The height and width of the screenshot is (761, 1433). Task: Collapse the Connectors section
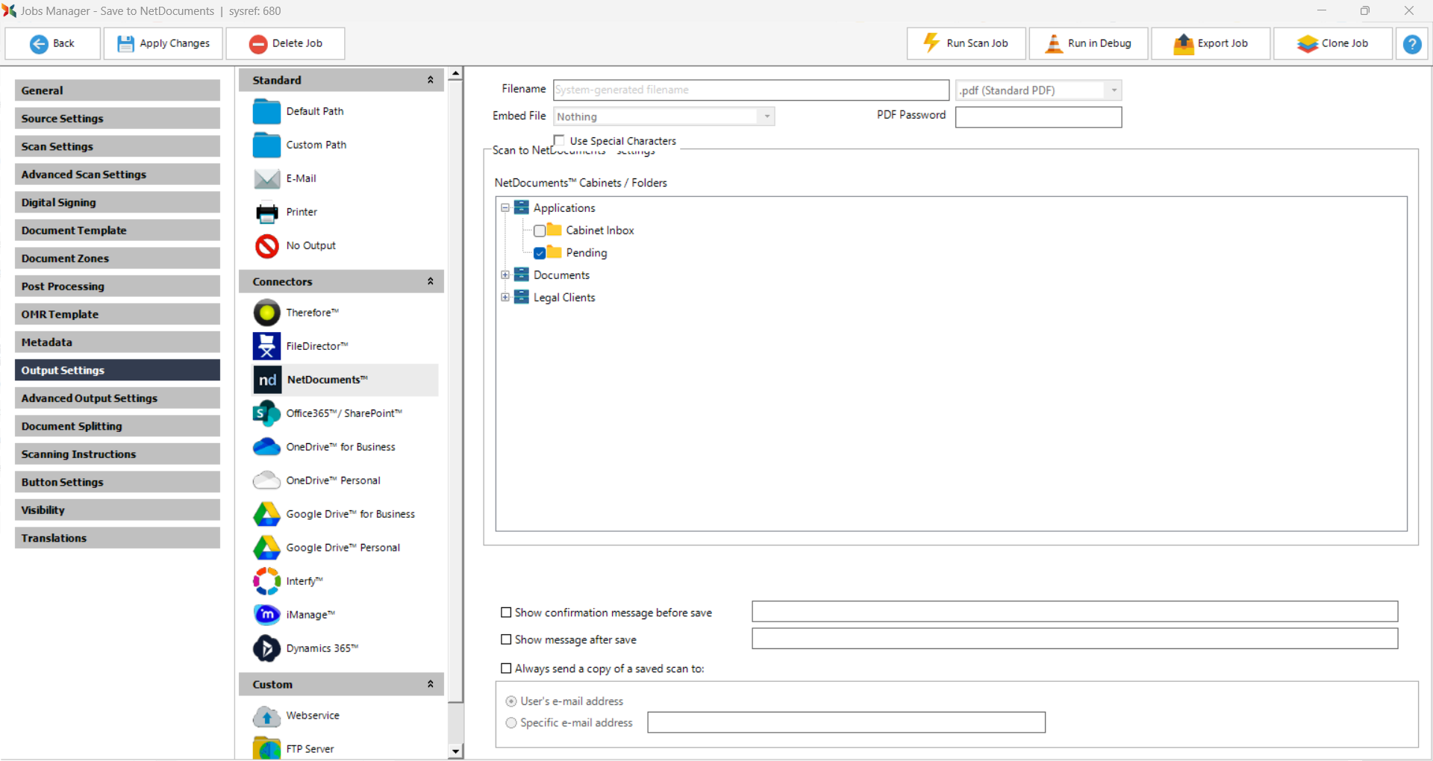430,281
